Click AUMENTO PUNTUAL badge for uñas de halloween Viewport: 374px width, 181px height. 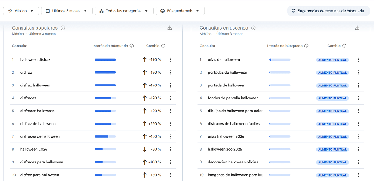click(332, 60)
